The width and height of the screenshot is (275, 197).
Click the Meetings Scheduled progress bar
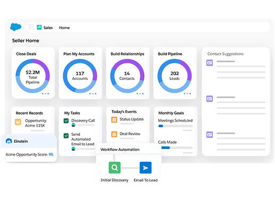(x=176, y=126)
